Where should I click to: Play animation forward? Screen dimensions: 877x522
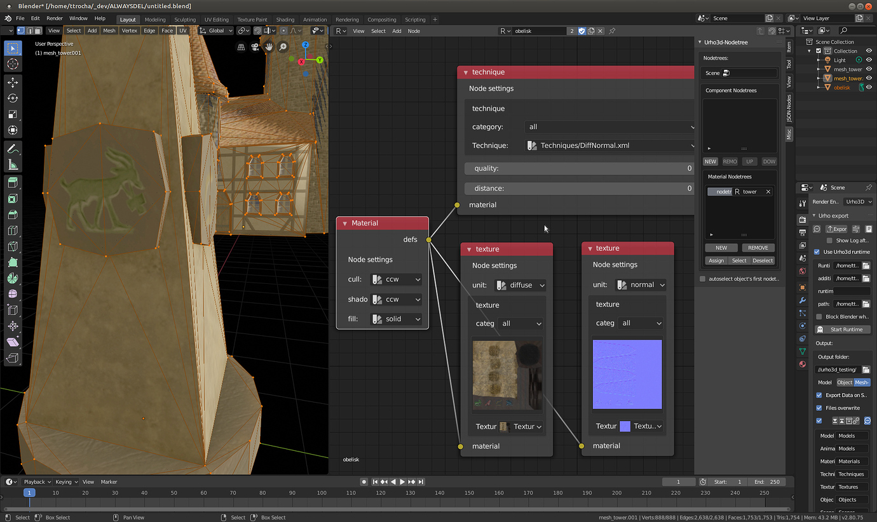(x=402, y=482)
